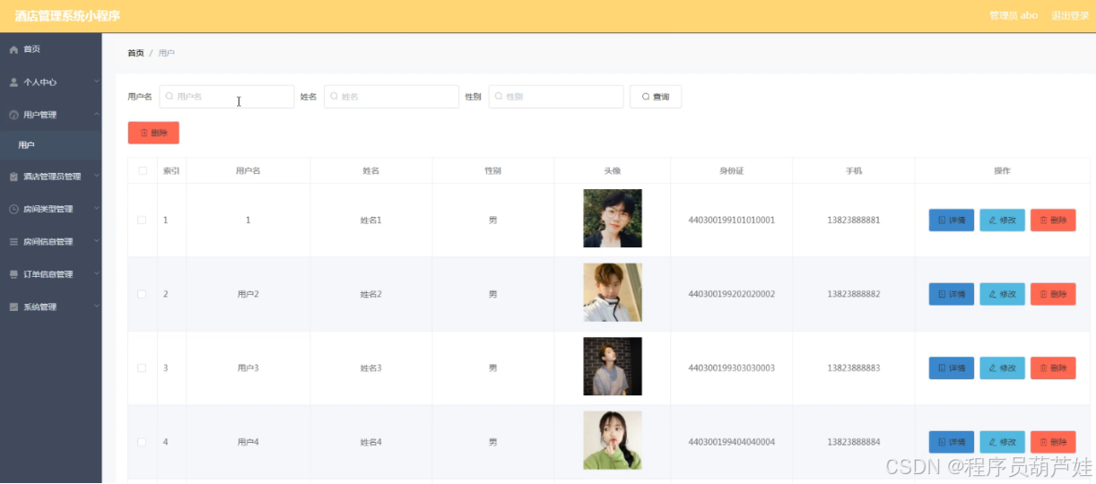
Task: Expand the 订单信息管理 chevron
Action: click(96, 273)
